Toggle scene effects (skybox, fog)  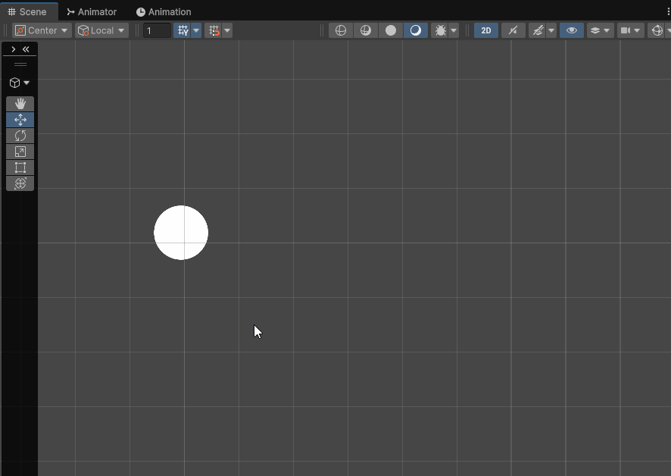point(538,30)
